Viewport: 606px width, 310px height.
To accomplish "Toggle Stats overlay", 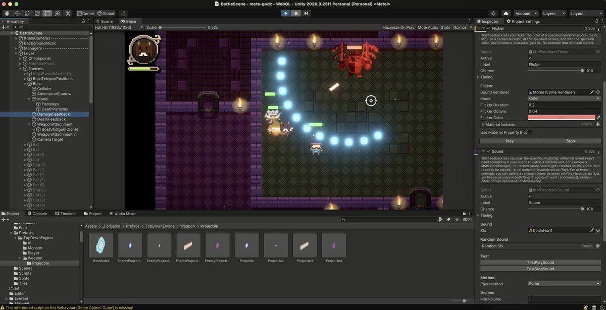I will coord(445,27).
